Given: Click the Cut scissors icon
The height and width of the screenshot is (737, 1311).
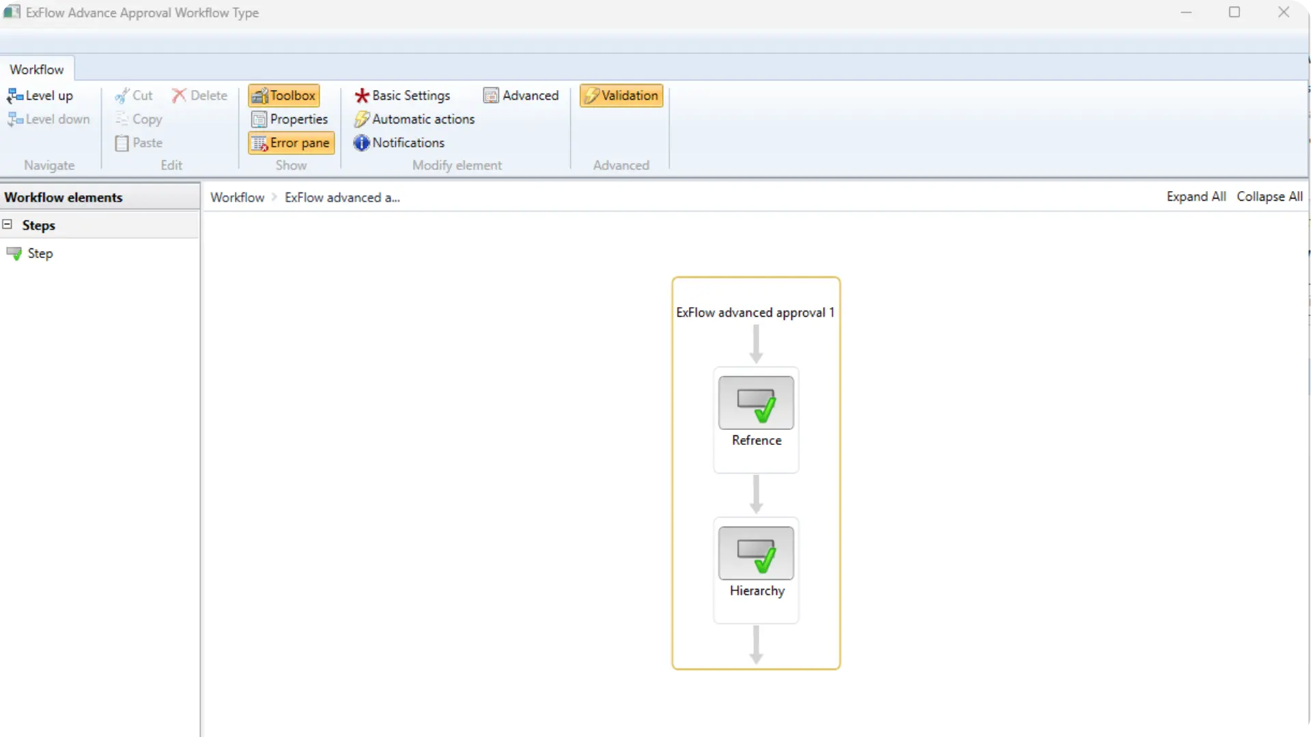Looking at the screenshot, I should click(x=122, y=96).
